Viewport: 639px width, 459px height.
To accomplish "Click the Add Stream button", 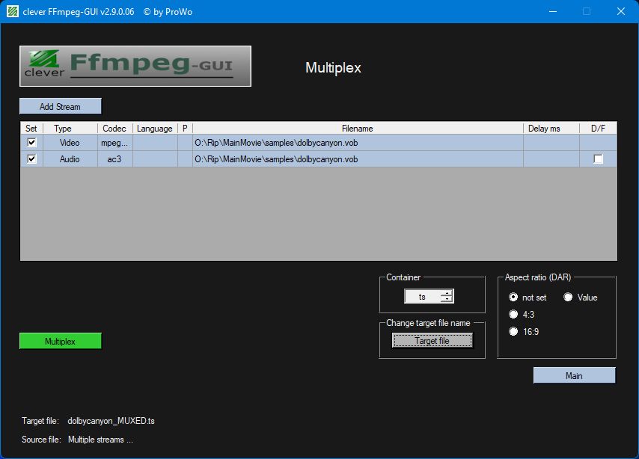I will (61, 106).
